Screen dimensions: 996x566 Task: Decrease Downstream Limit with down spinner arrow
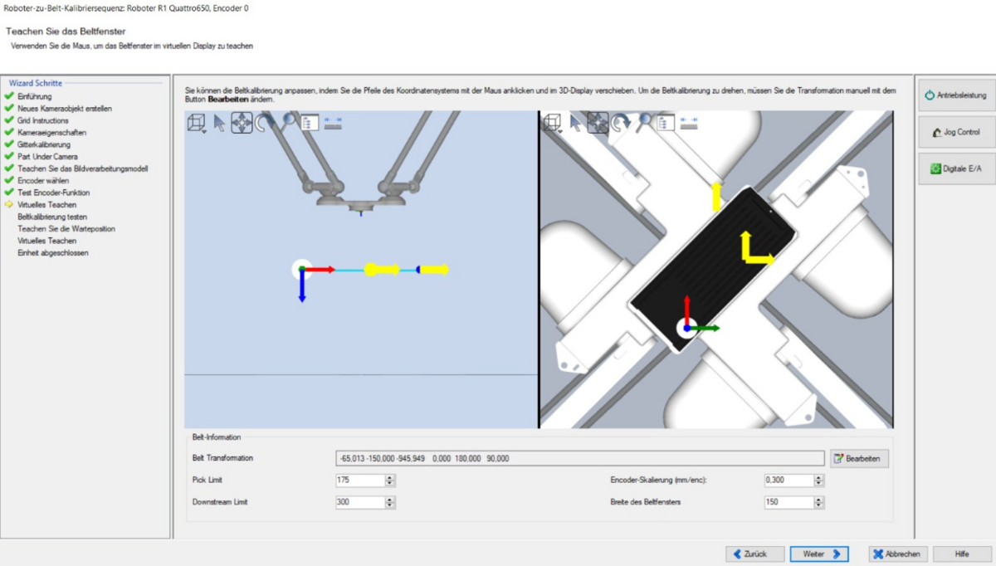click(390, 505)
